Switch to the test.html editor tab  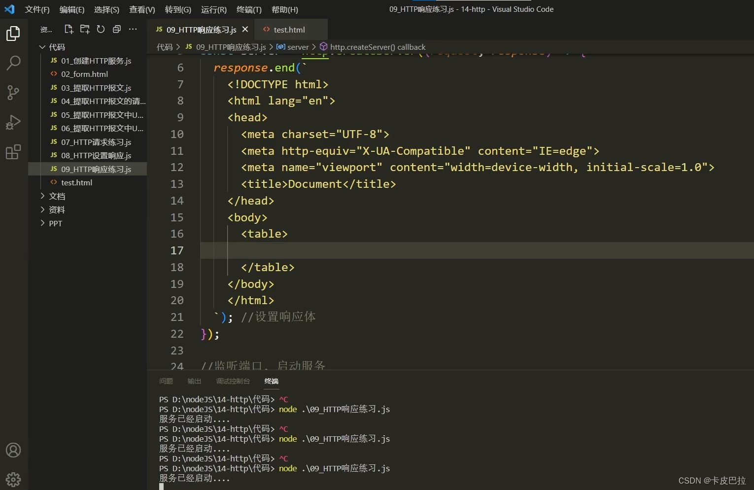click(x=291, y=30)
